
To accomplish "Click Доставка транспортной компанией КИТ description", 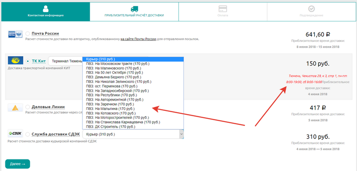I will [39, 68].
